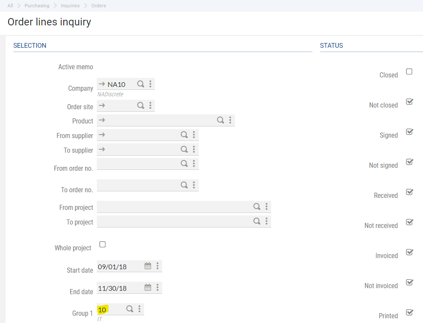423x323 pixels.
Task: Open the Product lookup magnifier icon
Action: (220, 120)
